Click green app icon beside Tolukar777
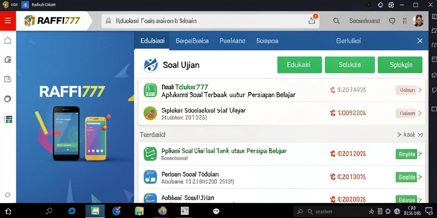Viewport: 437px width, 218px height. (x=150, y=90)
